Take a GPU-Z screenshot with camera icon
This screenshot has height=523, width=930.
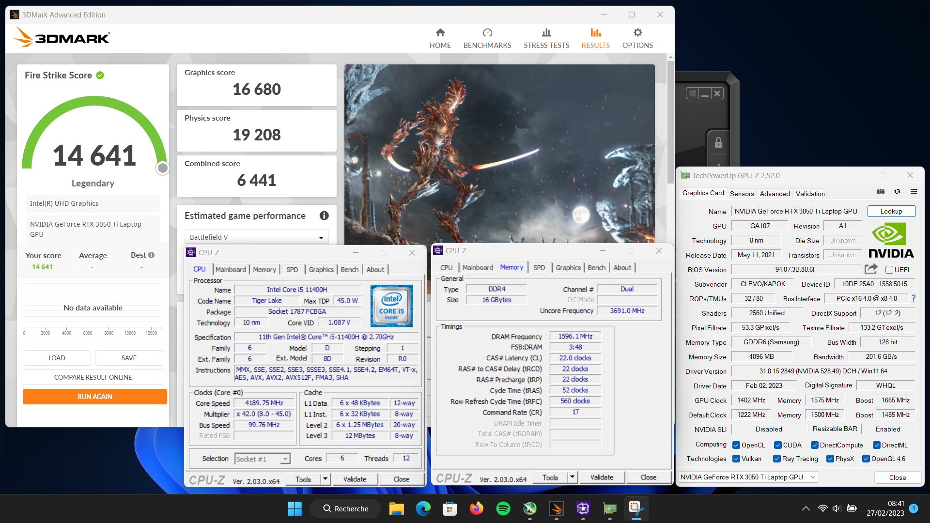pos(881,192)
